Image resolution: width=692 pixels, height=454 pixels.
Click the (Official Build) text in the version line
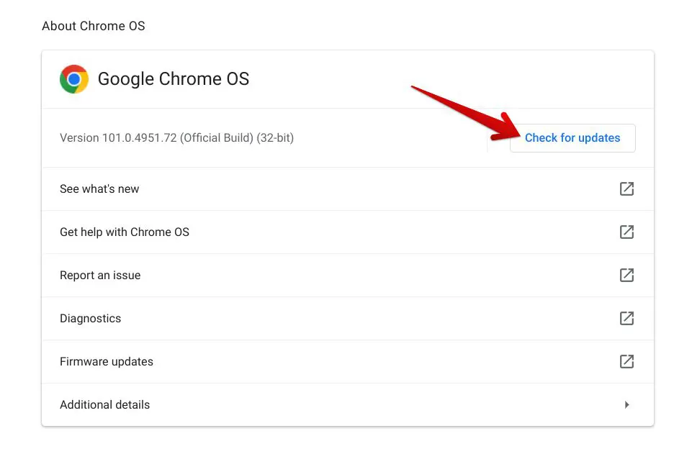coord(217,138)
